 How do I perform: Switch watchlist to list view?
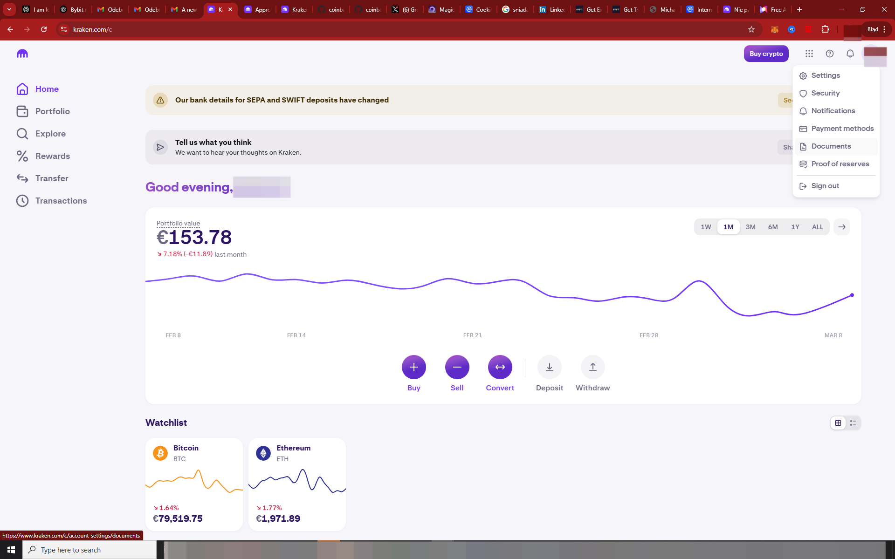click(853, 423)
